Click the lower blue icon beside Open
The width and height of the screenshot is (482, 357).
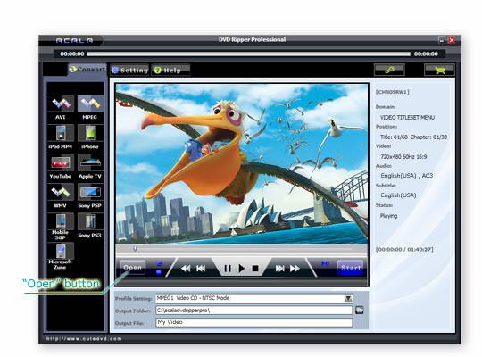point(159,272)
